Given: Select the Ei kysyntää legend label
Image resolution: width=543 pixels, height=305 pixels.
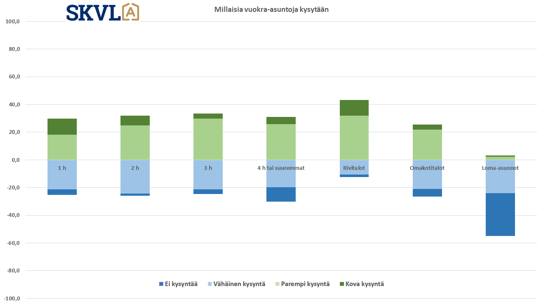Looking at the screenshot, I should coord(181,284).
